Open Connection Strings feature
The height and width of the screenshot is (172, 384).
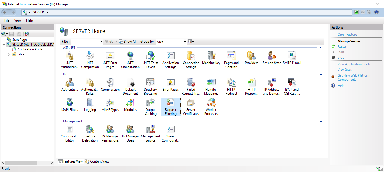point(191,60)
